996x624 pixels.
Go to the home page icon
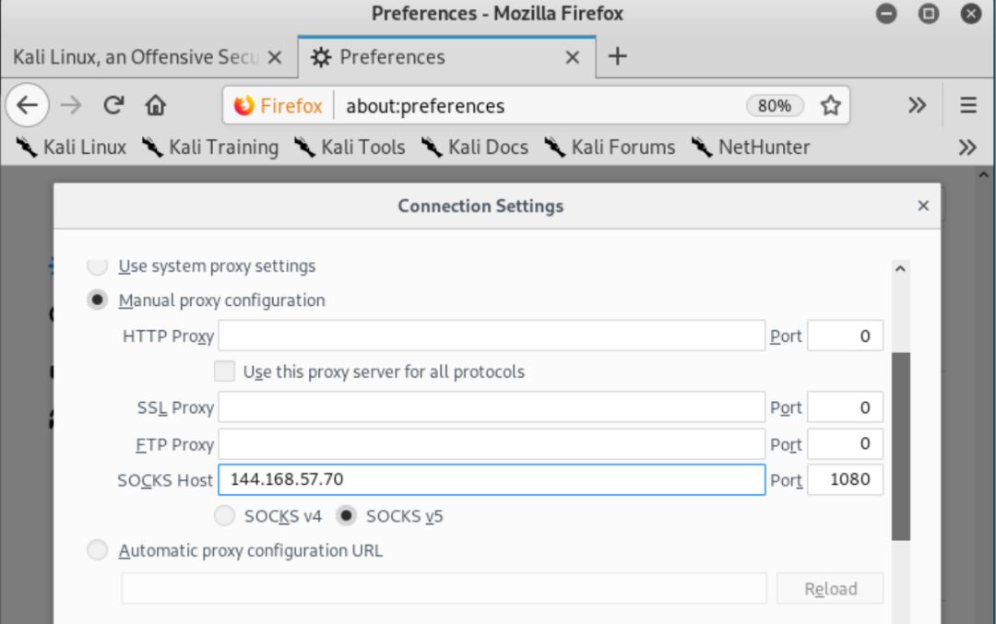click(x=156, y=105)
